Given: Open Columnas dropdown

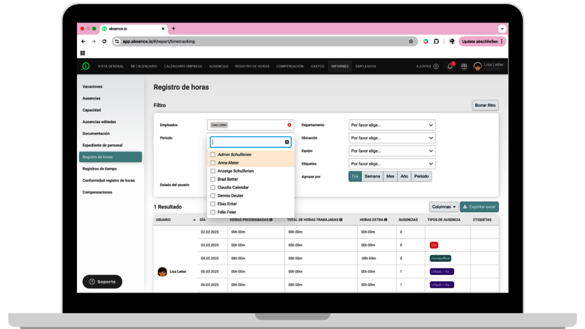Looking at the screenshot, I should (444, 207).
